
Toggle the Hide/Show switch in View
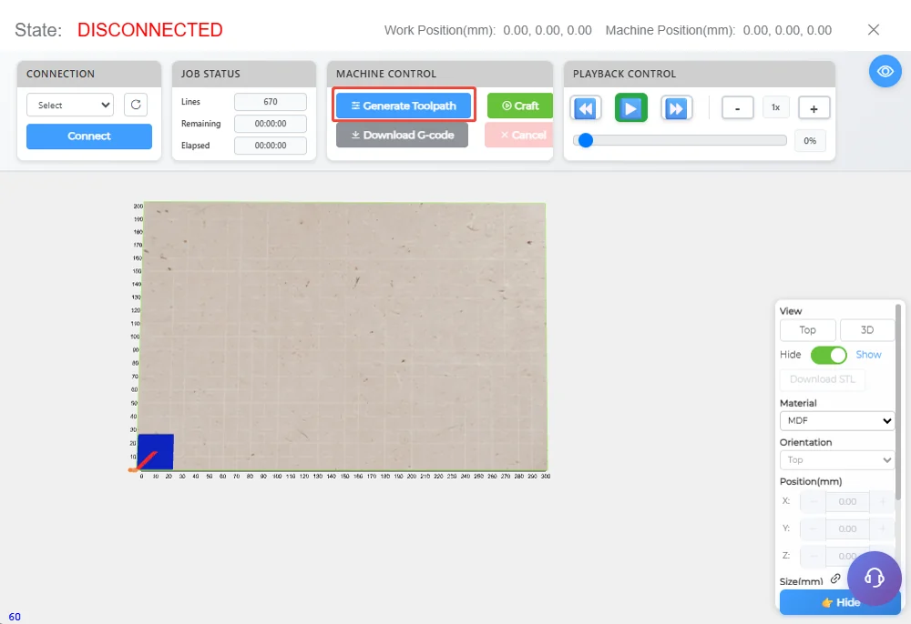pyautogui.click(x=828, y=355)
